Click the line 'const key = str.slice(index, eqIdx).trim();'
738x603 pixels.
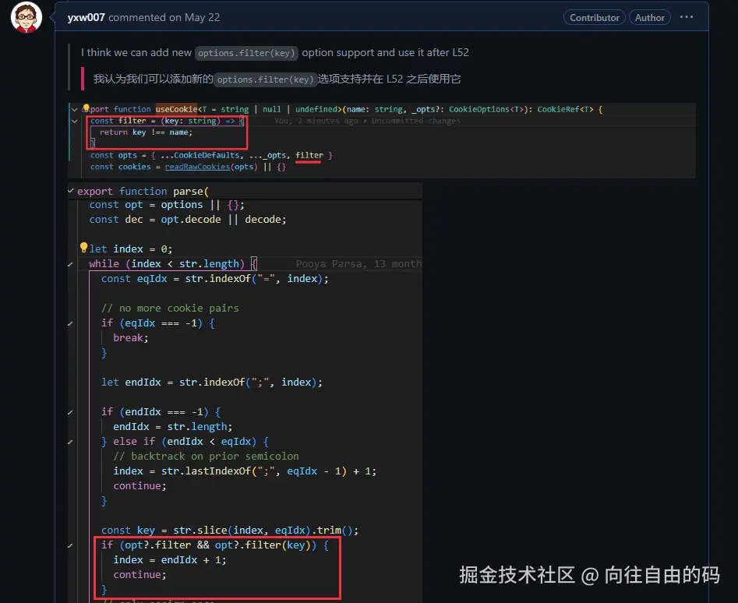coord(230,531)
